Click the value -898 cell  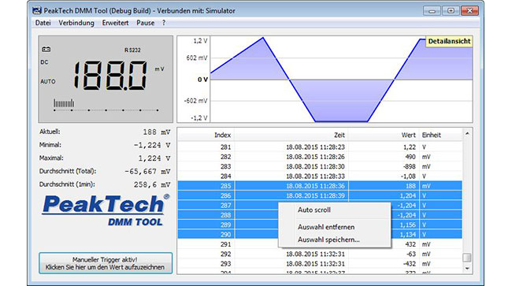click(x=409, y=166)
